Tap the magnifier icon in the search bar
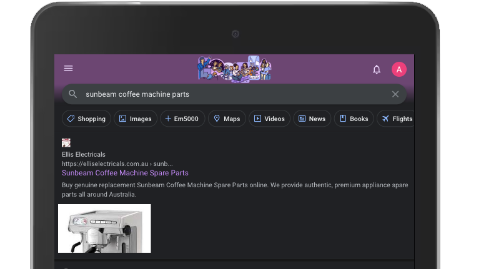Viewport: 496px width, 269px height. tap(73, 94)
